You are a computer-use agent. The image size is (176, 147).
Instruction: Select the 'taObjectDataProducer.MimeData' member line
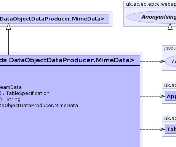[39, 106]
